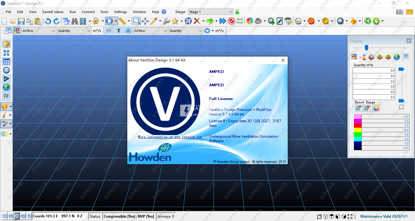Expand the arrow beside orange info icon
The height and width of the screenshot is (221, 415).
coord(11,107)
